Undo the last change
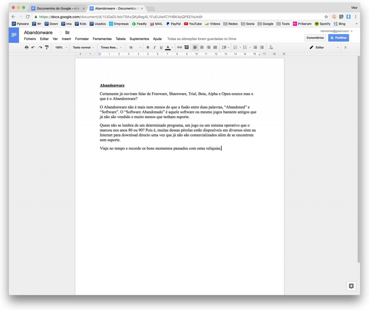The height and width of the screenshot is (310, 369). click(x=34, y=47)
